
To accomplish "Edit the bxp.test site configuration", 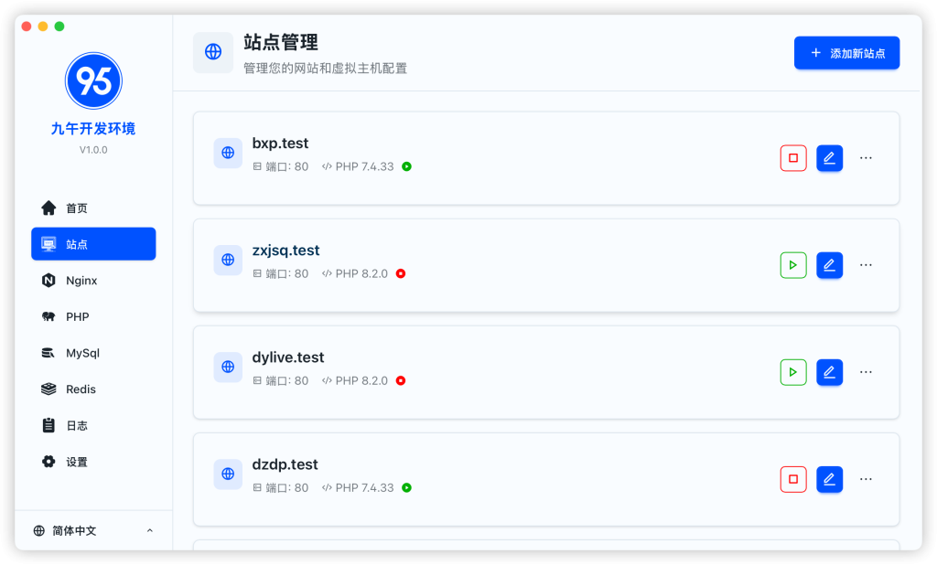I will tap(829, 158).
